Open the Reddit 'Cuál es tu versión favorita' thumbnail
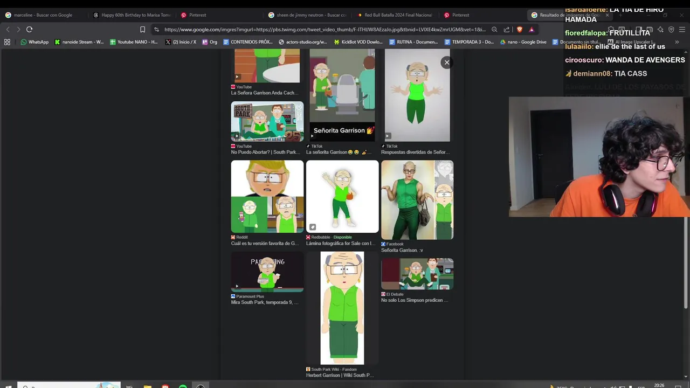Screen dimensions: 690x388 pyautogui.click(x=267, y=197)
